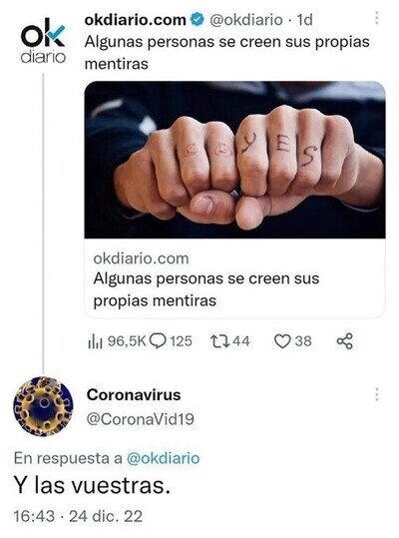The image size is (399, 538).
Task: Click the okdiario.com domain in card
Action: tap(141, 259)
